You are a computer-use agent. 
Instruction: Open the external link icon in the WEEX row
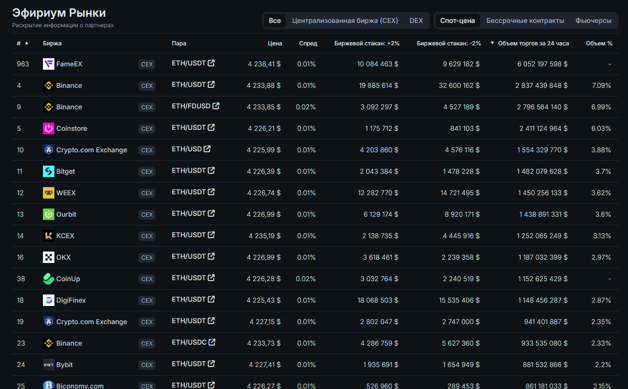[x=211, y=192]
